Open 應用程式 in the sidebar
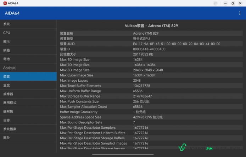This screenshot has height=157, width=246. (28, 103)
